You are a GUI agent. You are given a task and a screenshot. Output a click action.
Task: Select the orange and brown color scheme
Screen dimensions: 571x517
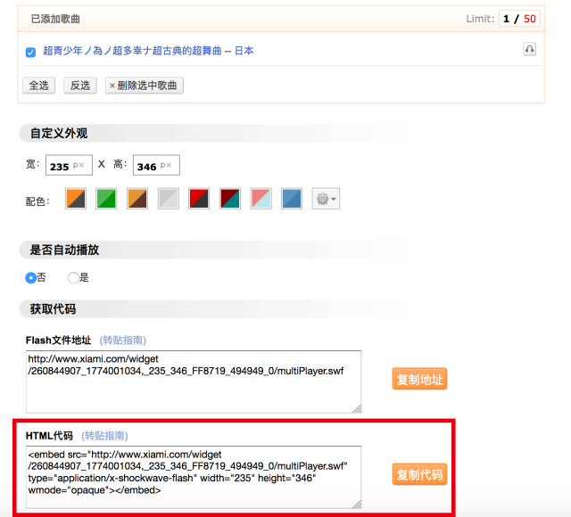tap(137, 199)
